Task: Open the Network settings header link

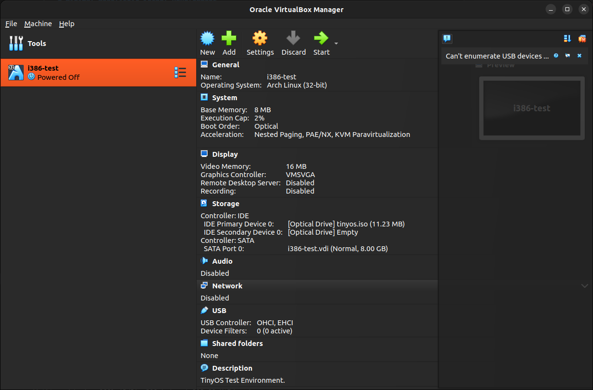Action: pyautogui.click(x=227, y=286)
